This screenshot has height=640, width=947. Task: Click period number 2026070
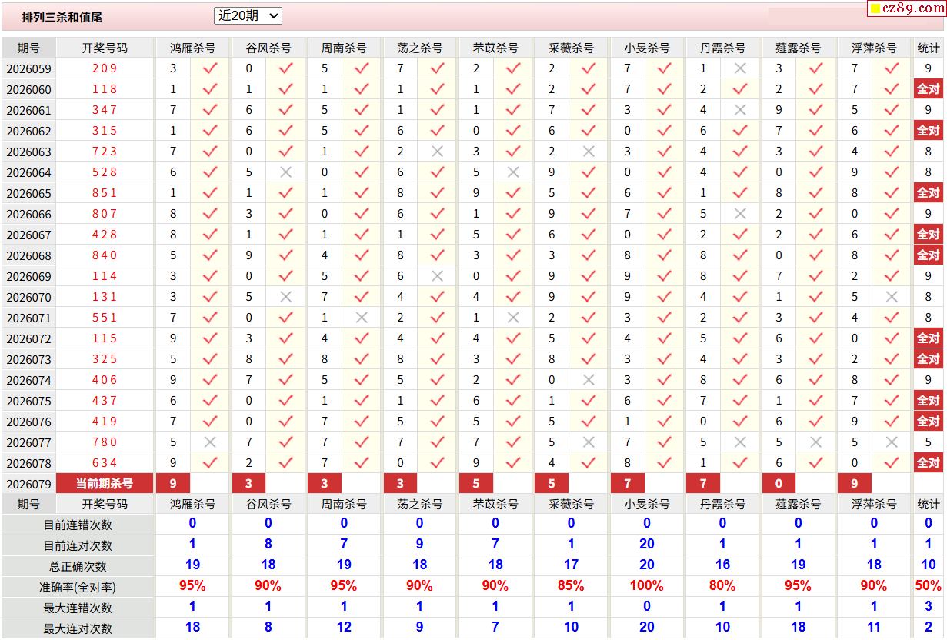[x=29, y=298]
